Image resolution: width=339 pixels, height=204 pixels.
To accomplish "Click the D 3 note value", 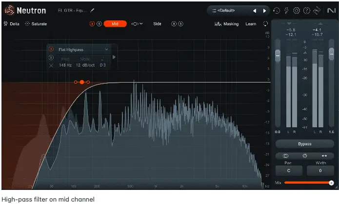I will (x=103, y=65).
